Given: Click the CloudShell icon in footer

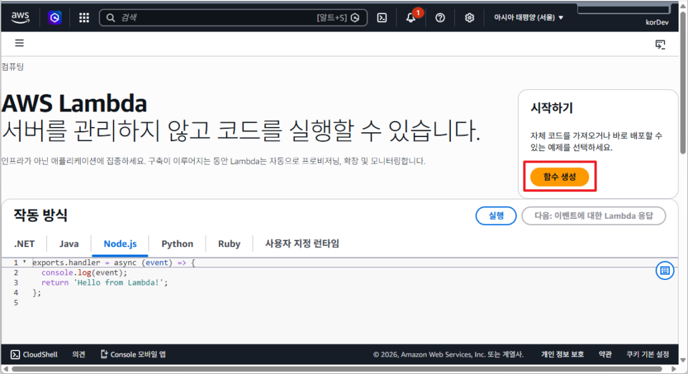Looking at the screenshot, I should click(x=15, y=355).
